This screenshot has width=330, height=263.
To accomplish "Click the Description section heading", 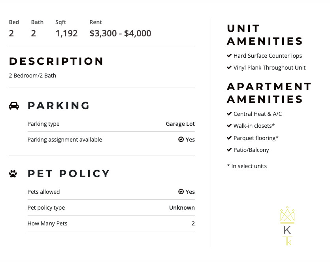I will 57,61.
